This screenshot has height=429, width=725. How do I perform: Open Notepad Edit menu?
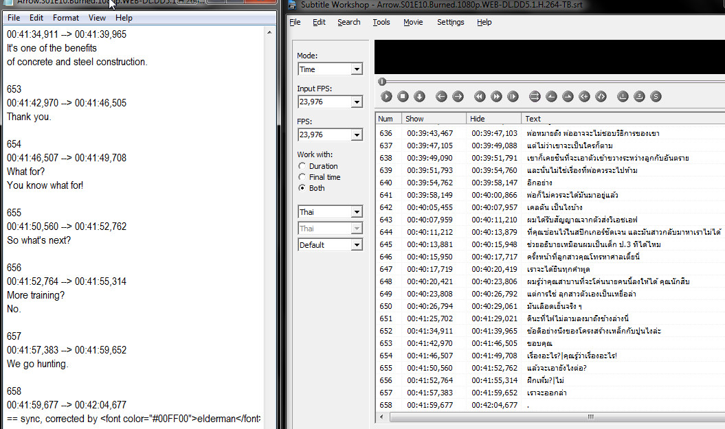36,18
